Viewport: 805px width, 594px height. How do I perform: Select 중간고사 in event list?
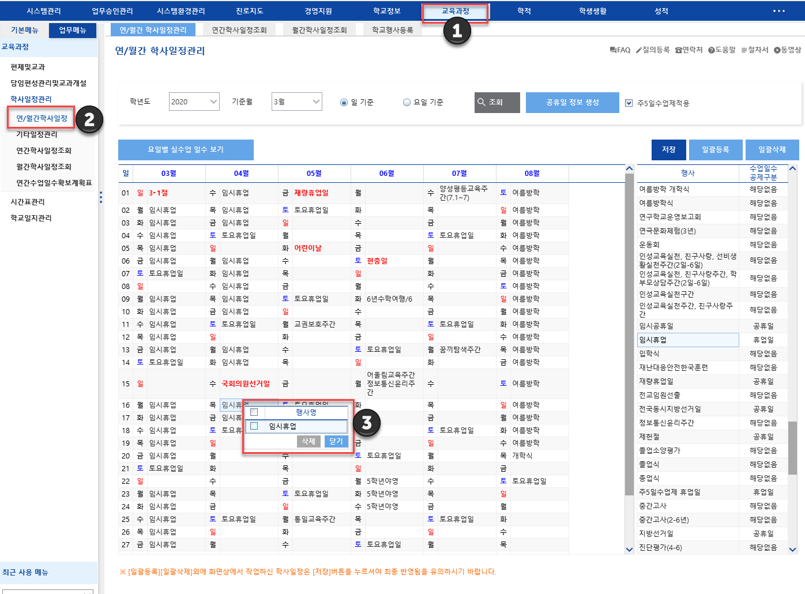[x=688, y=506]
